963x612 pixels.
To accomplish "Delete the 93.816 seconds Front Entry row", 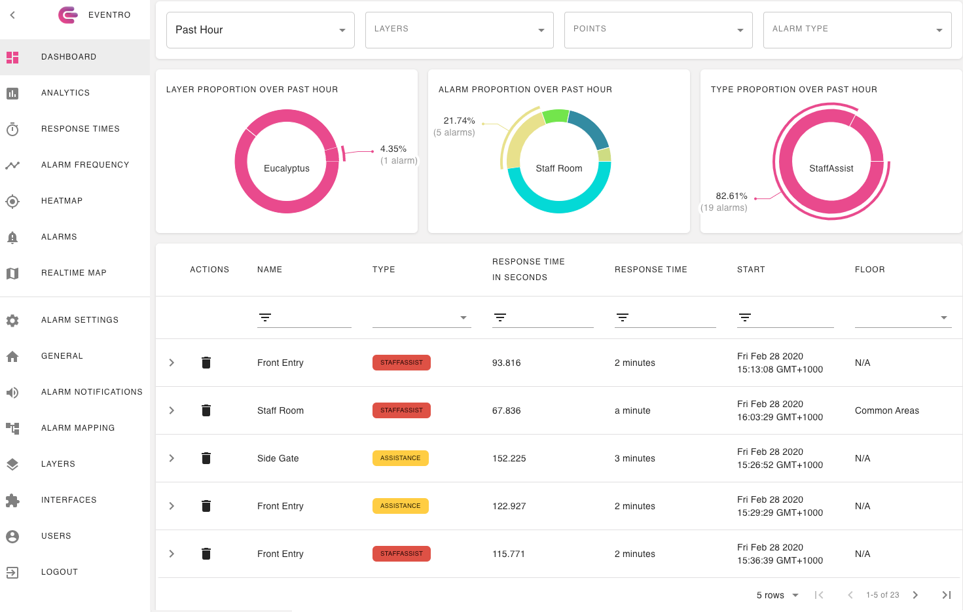I will [x=206, y=363].
